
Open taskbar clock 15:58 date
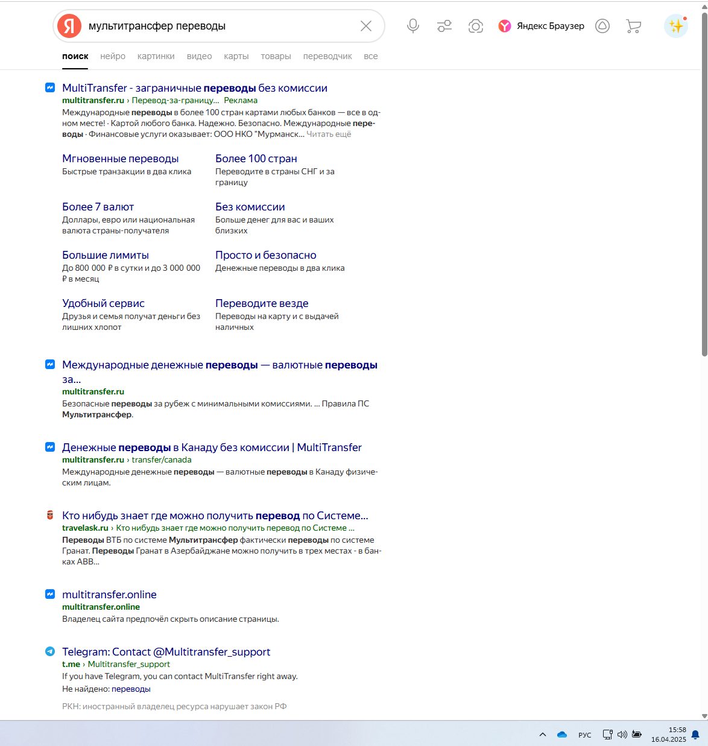[x=669, y=735]
